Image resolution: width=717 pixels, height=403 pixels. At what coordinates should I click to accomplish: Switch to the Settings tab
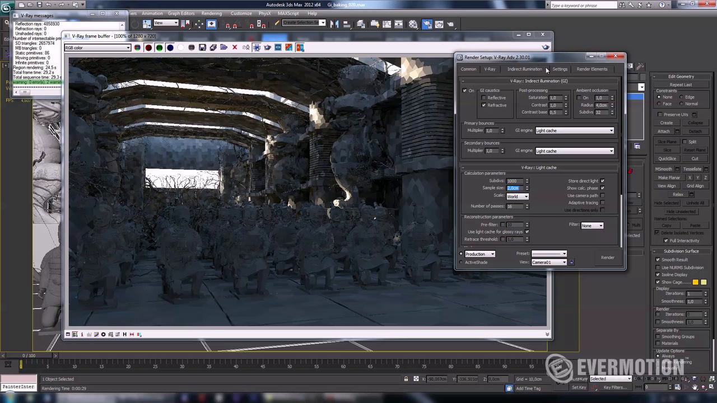coord(560,69)
